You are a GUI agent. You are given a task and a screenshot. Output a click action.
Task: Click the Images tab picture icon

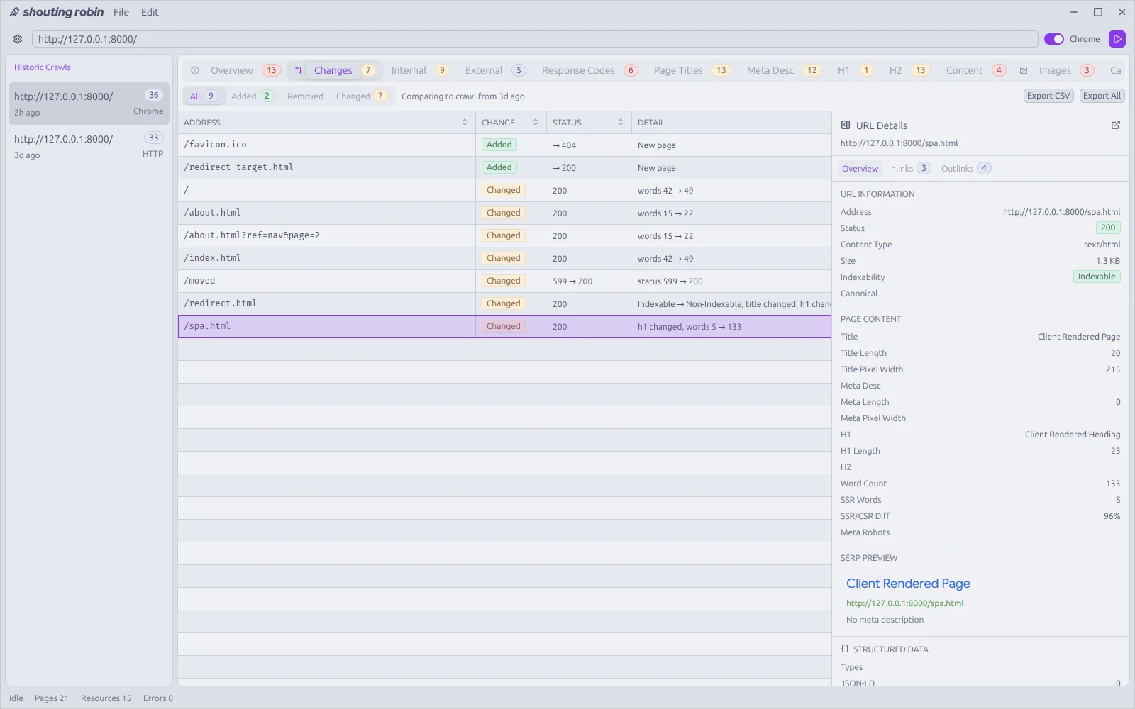(1024, 70)
